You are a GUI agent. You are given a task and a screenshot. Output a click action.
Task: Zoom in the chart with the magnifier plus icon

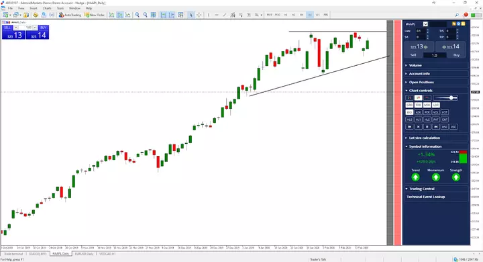coord(137,15)
